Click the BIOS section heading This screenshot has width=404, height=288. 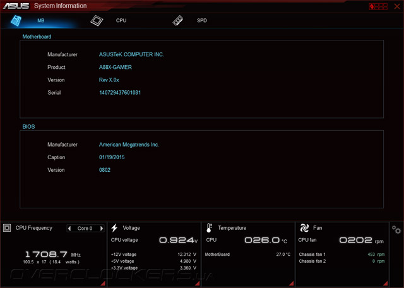coord(28,126)
